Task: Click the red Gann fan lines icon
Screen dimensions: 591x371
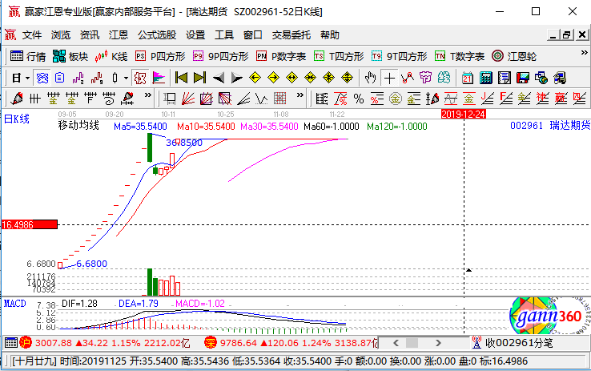Action: 188,99
